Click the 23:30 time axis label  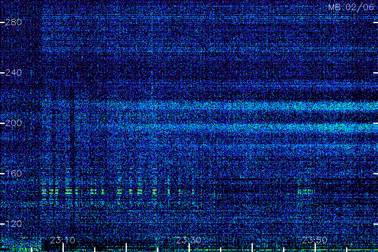tap(189, 240)
